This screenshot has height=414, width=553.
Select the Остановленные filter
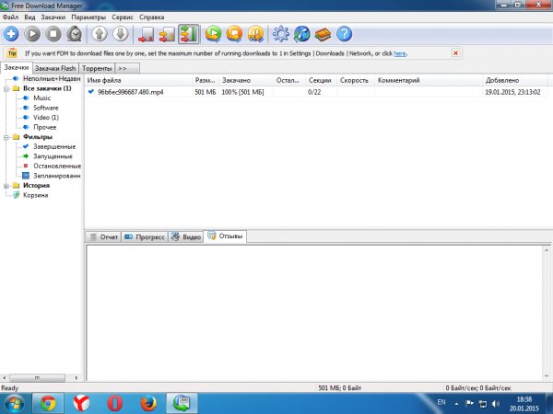[57, 166]
